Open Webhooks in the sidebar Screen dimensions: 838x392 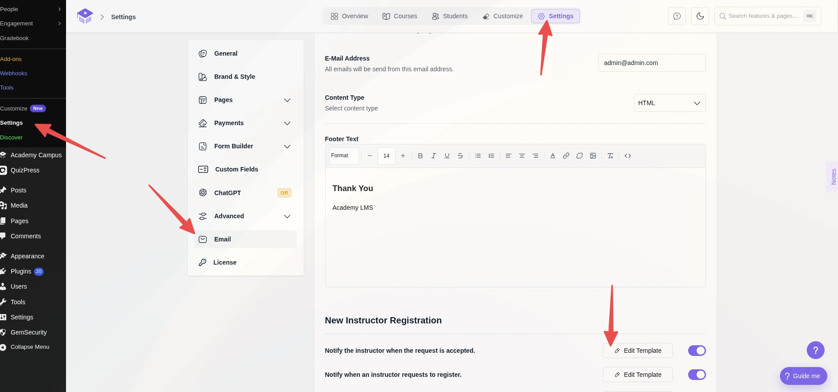(13, 73)
